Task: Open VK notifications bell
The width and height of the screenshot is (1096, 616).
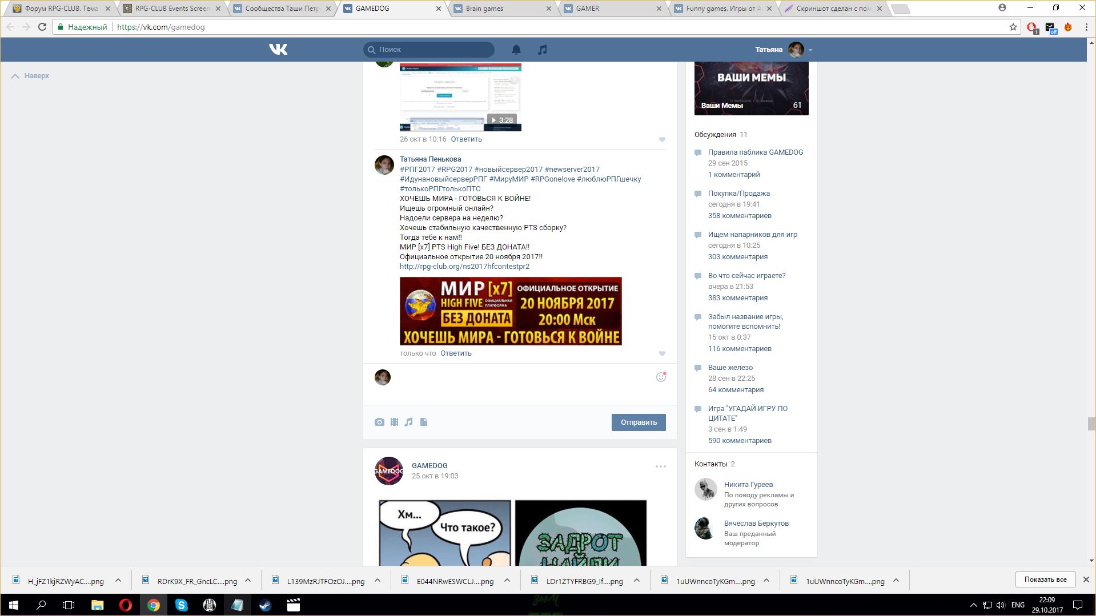Action: tap(516, 50)
